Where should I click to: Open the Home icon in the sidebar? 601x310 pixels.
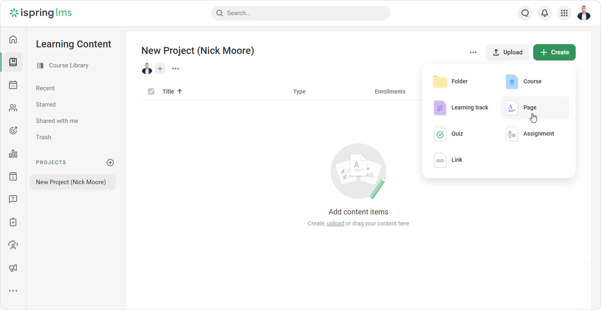pos(13,40)
